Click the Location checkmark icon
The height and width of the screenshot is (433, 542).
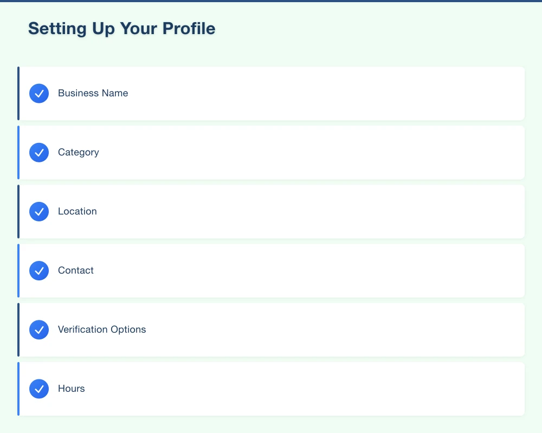[x=39, y=211]
